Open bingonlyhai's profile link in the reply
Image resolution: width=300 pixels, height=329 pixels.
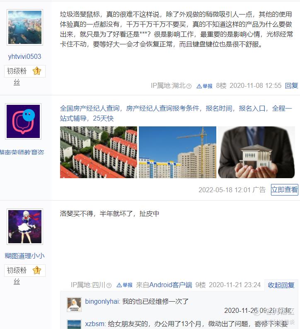pos(102,302)
